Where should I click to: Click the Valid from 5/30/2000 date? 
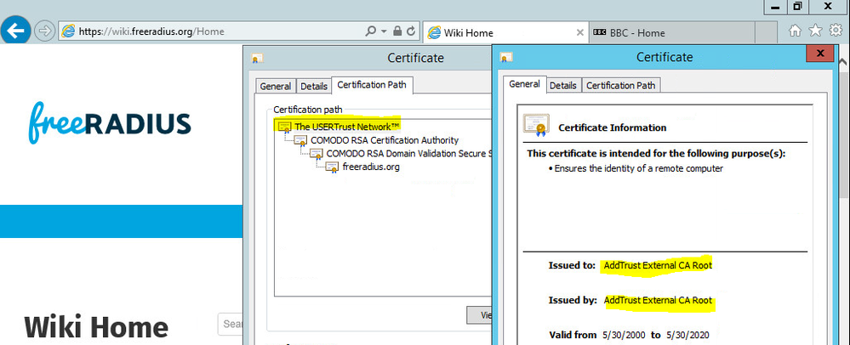tap(624, 336)
